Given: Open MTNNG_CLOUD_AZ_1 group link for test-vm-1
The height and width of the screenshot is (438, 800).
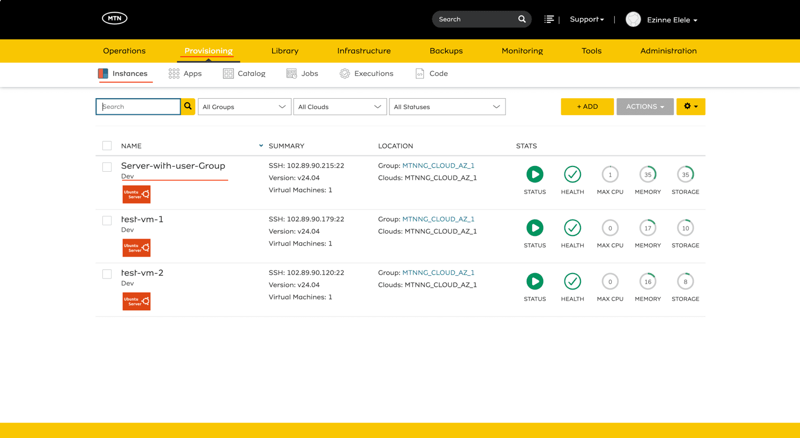Looking at the screenshot, I should [x=438, y=219].
